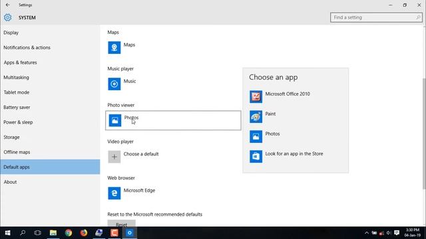Choose the Photos icon in Choose an app
The height and width of the screenshot is (239, 426).
(x=256, y=137)
